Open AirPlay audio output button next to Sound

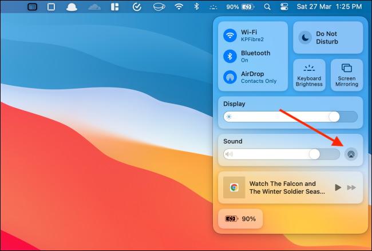tap(351, 154)
